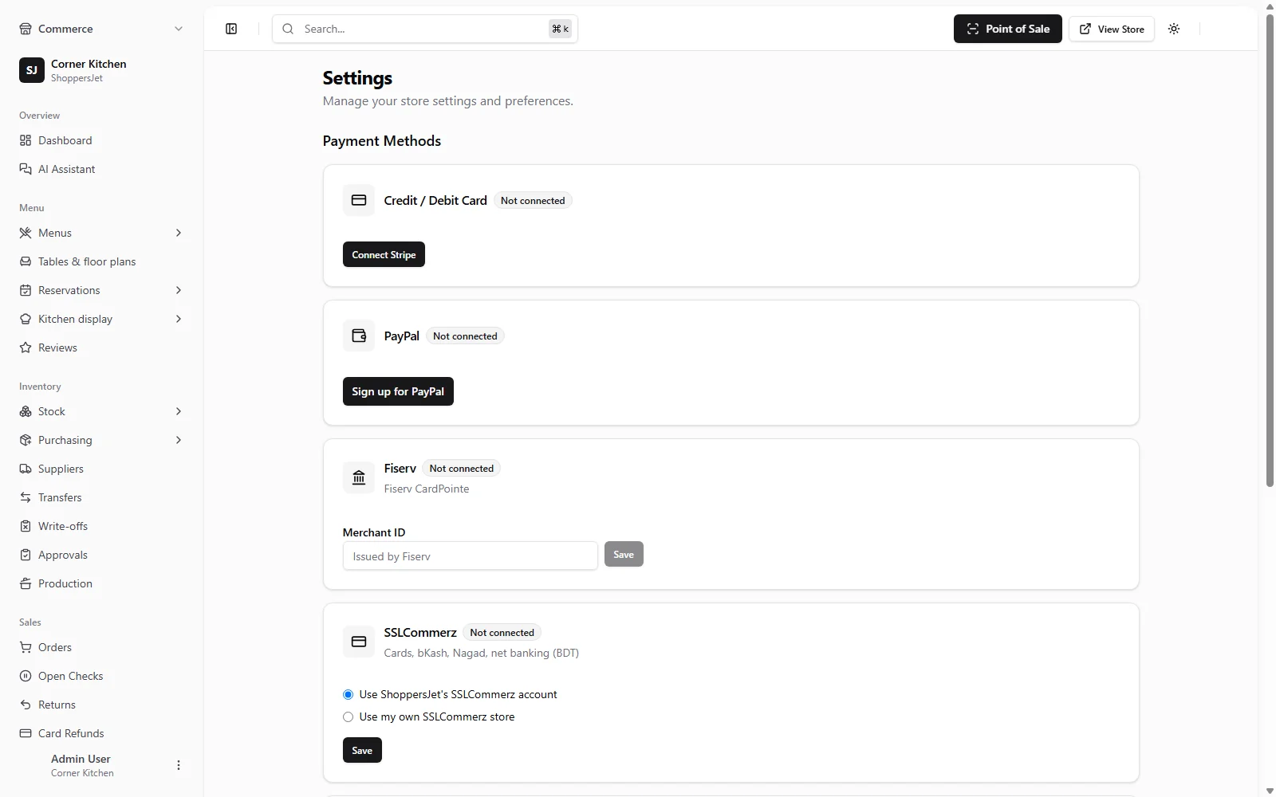Screen dimensions: 1276x797
Task: Save the SSLCommerz settings
Action: 362,750
